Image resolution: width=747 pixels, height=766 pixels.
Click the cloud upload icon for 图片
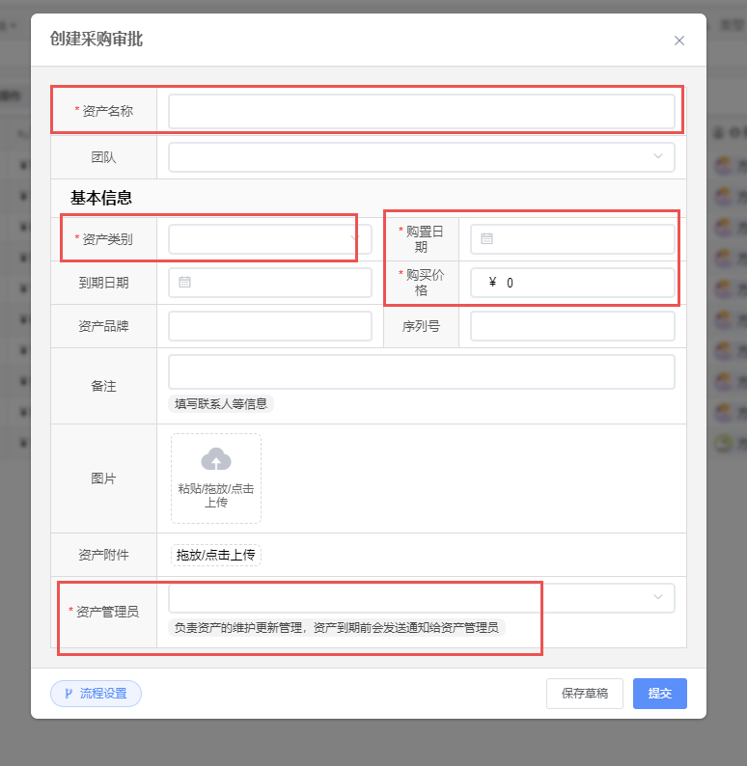[x=216, y=459]
